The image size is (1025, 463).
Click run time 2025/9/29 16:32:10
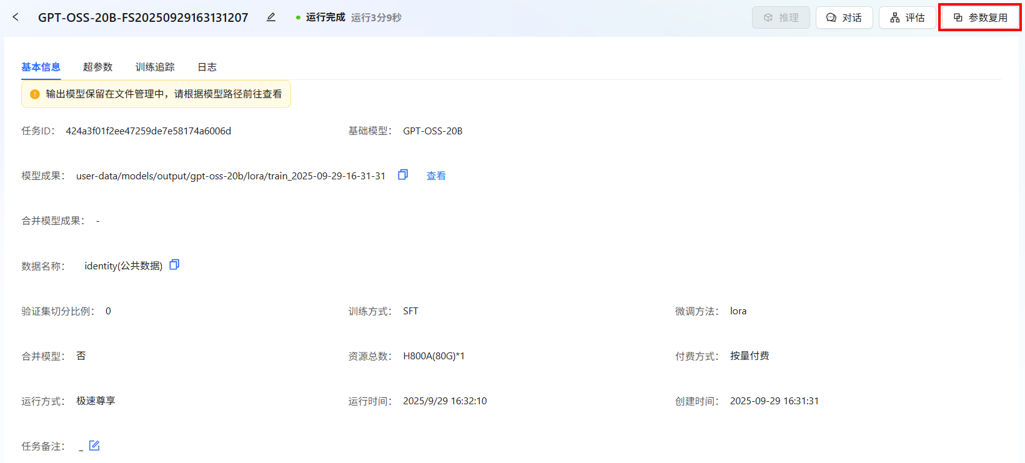[445, 401]
